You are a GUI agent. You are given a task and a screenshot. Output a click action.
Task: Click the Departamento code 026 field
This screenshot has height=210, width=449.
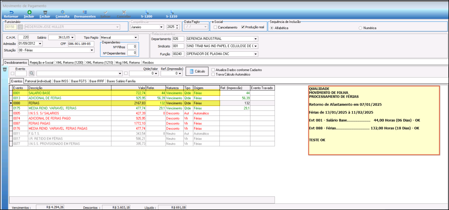pos(178,39)
